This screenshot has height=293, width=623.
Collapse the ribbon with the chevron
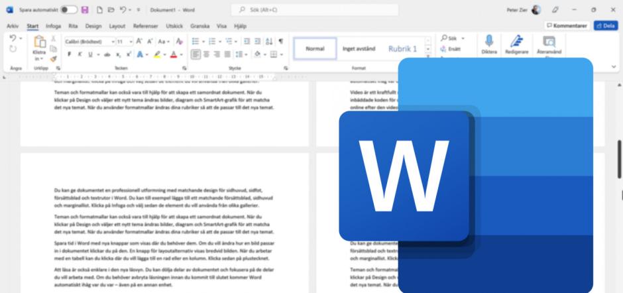click(614, 67)
